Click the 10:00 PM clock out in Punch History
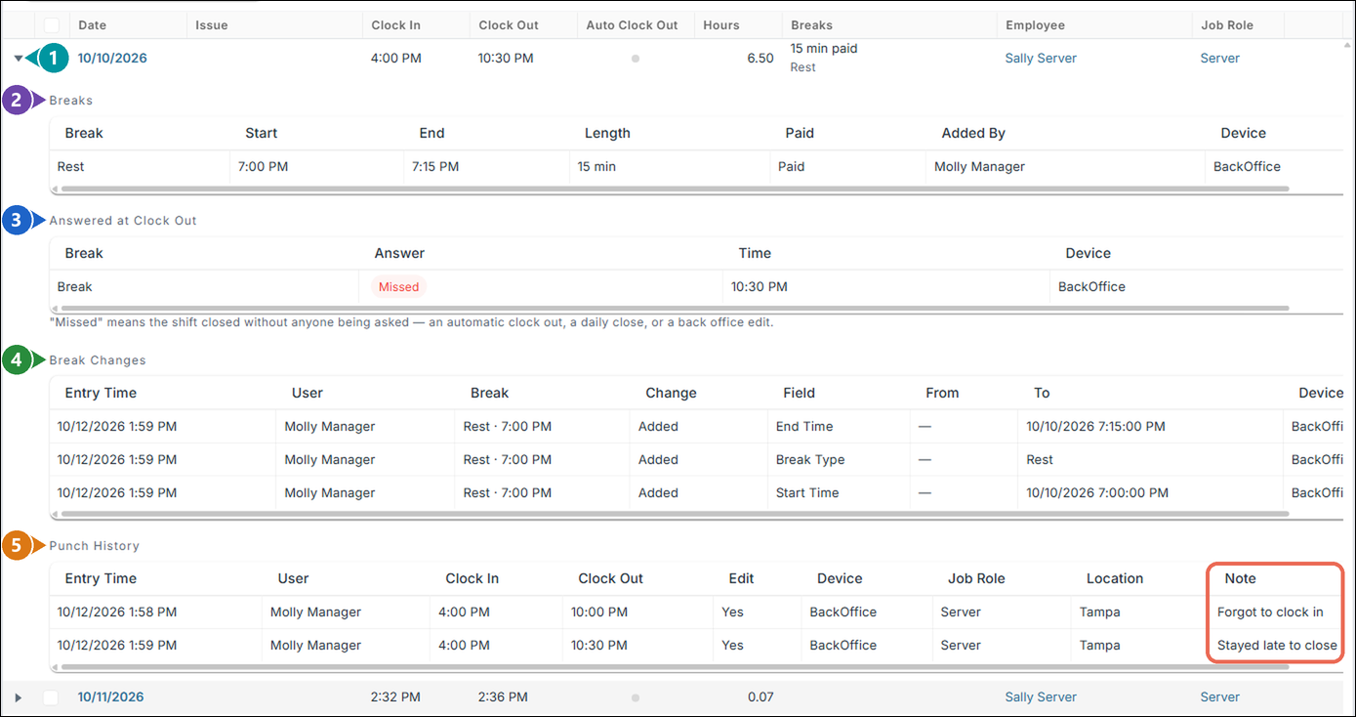This screenshot has height=717, width=1356. pyautogui.click(x=599, y=612)
